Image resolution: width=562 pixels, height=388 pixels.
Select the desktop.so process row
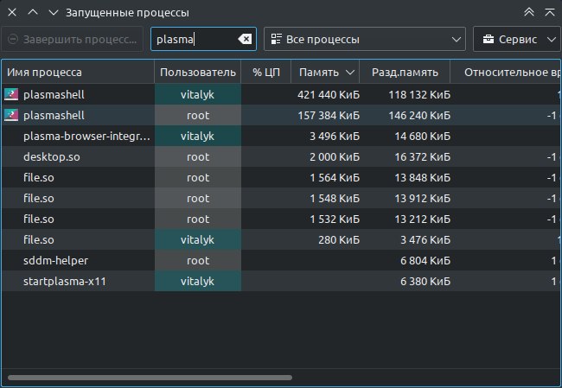pyautogui.click(x=281, y=157)
